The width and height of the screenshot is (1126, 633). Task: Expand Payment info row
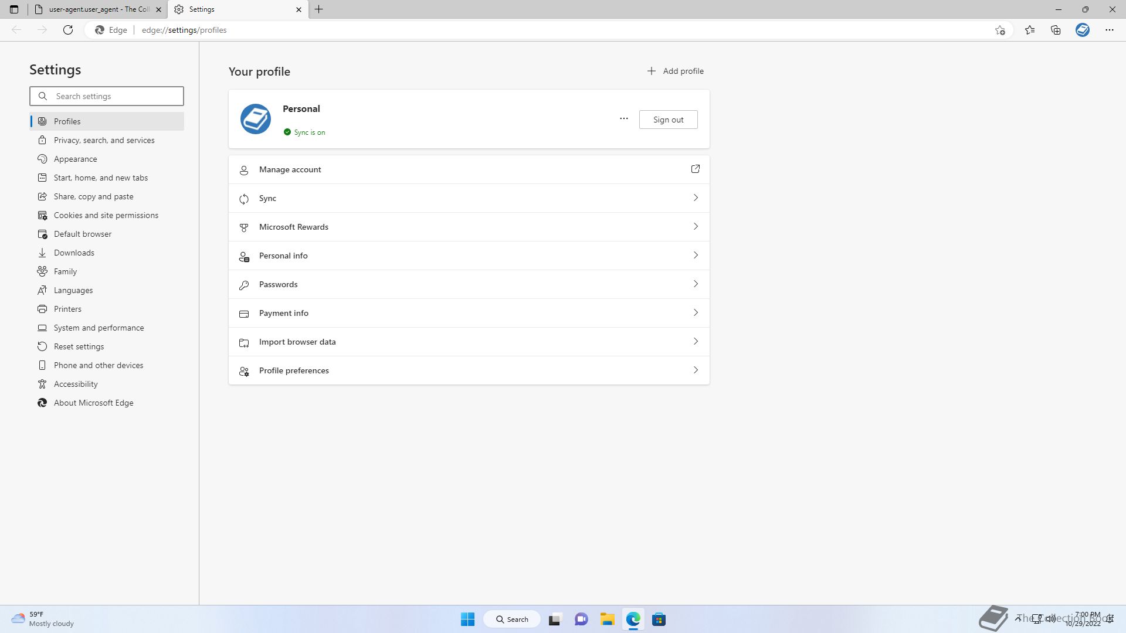pyautogui.click(x=469, y=313)
